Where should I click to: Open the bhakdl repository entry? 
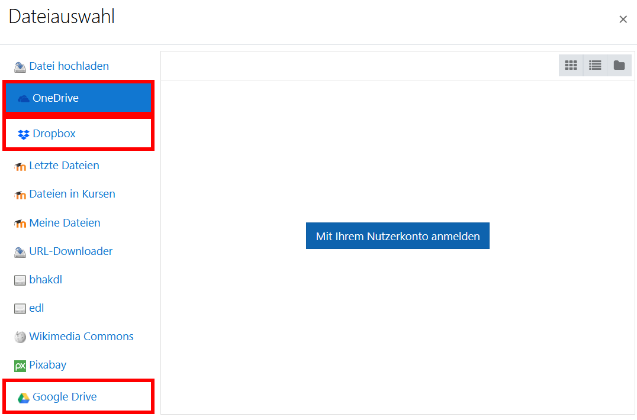44,279
